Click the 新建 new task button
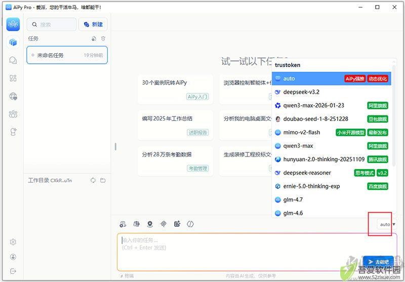Viewport: 405px width, 282px height. 93,24
